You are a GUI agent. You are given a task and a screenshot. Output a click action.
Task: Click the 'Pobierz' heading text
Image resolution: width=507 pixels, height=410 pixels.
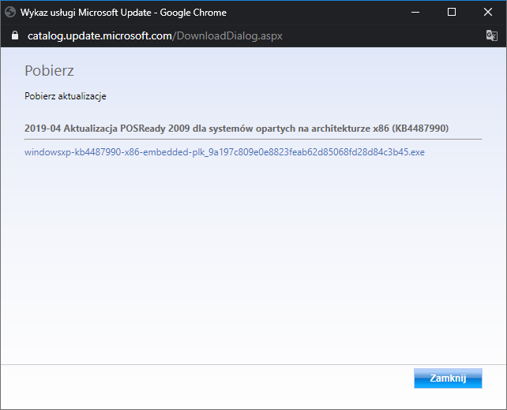[x=49, y=71]
